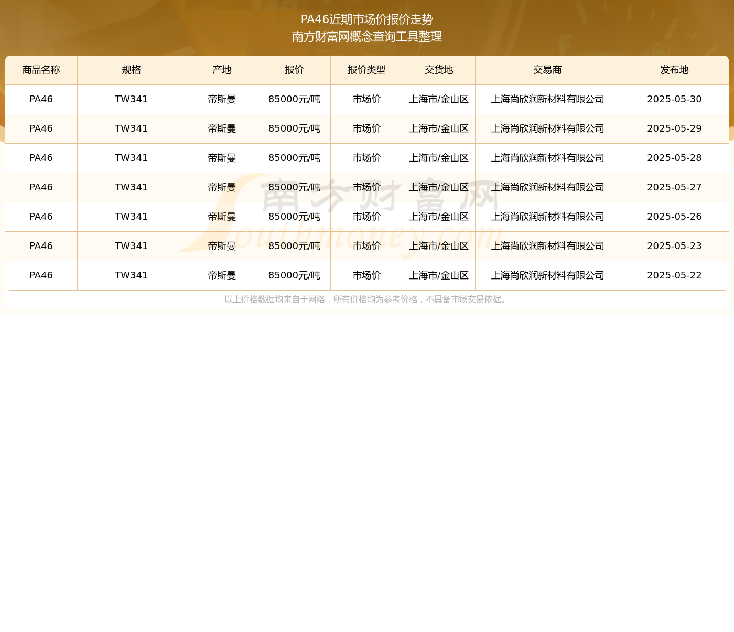Click the date 2025-05-28

point(674,158)
